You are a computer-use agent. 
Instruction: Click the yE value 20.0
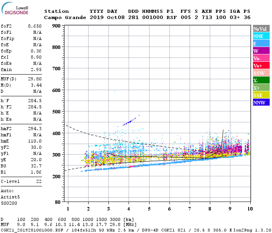[x=36, y=160]
